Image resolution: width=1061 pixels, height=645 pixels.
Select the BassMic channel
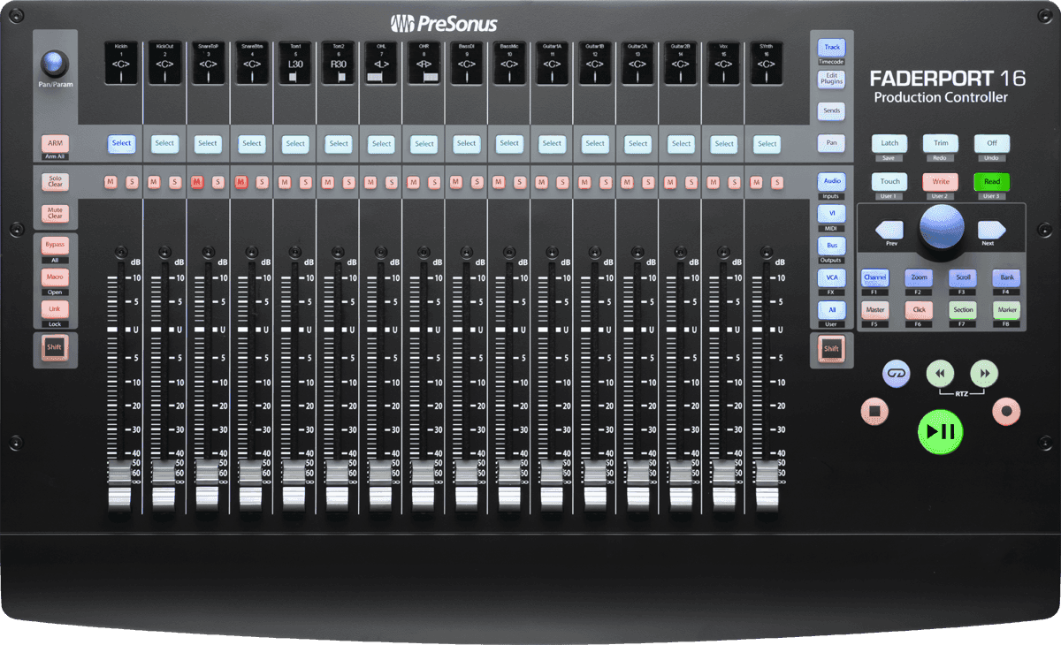509,143
